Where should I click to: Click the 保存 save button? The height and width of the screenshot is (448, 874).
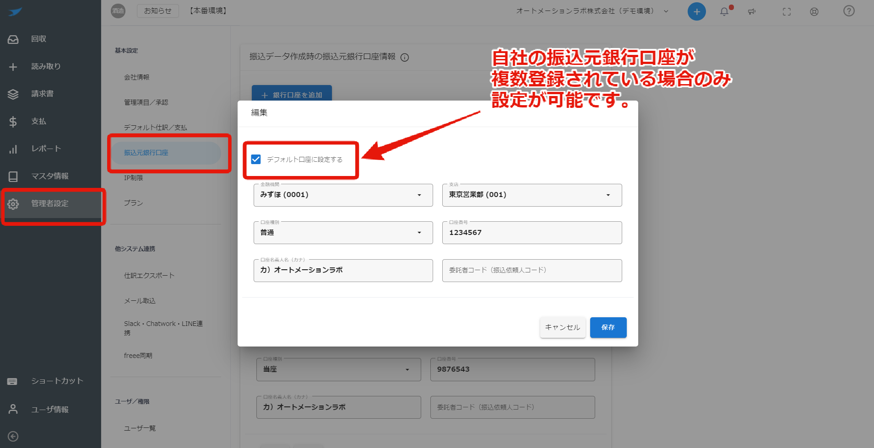[608, 328]
